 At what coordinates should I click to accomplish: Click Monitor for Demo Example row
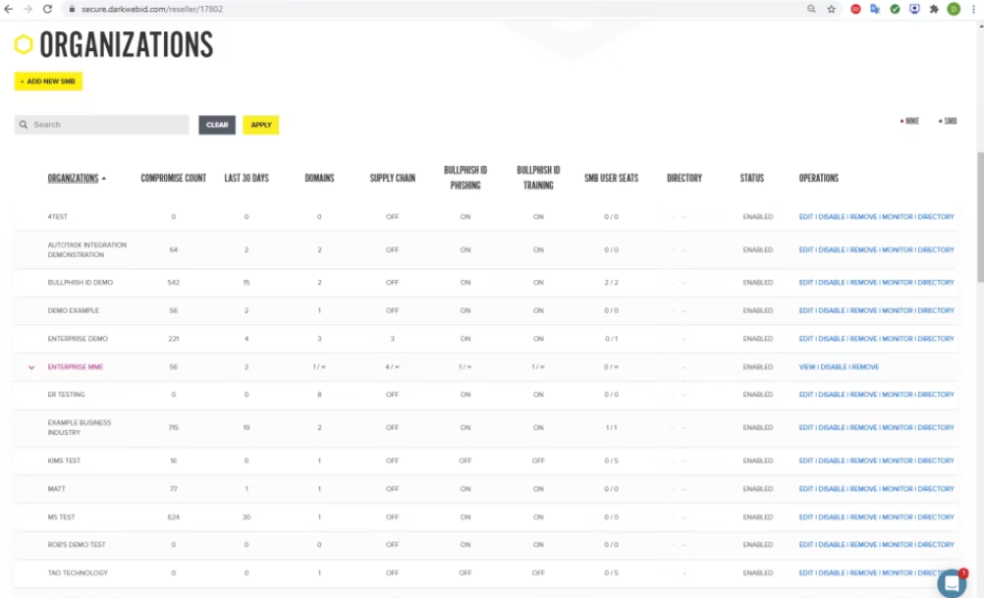click(898, 310)
